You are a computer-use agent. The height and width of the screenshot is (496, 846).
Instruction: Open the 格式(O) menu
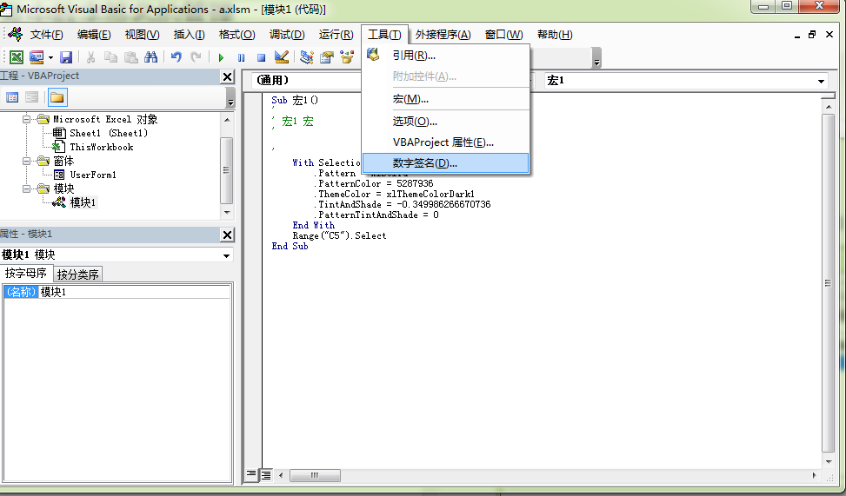coord(236,35)
